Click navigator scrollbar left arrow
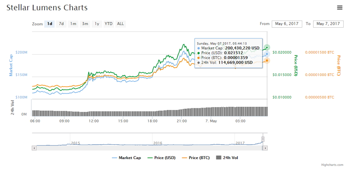The width and height of the screenshot is (351, 170). coord(34,148)
